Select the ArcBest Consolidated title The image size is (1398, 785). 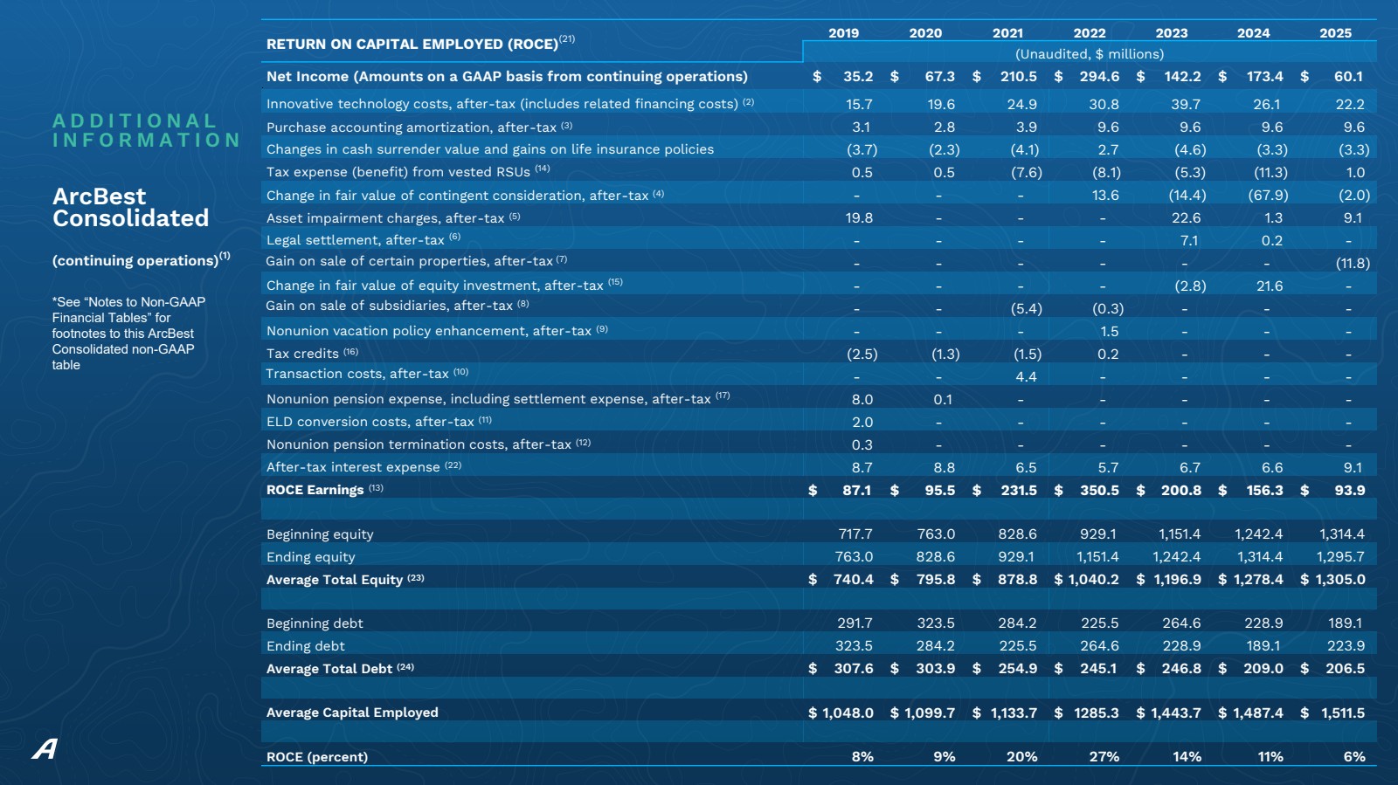pos(130,208)
